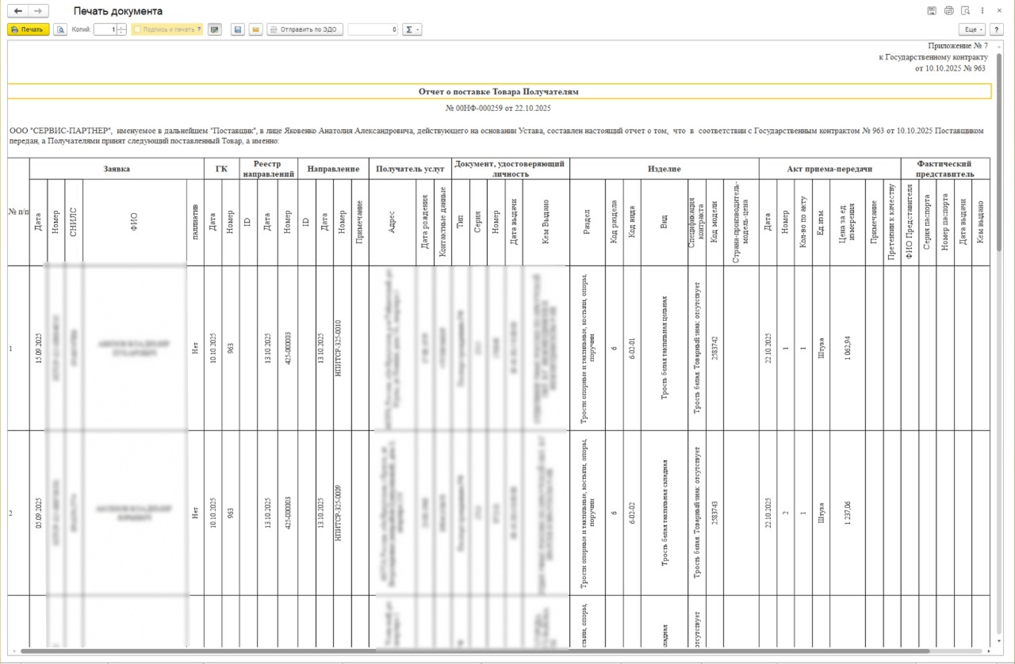
Task: Click the edit document mode icon
Action: tap(214, 29)
